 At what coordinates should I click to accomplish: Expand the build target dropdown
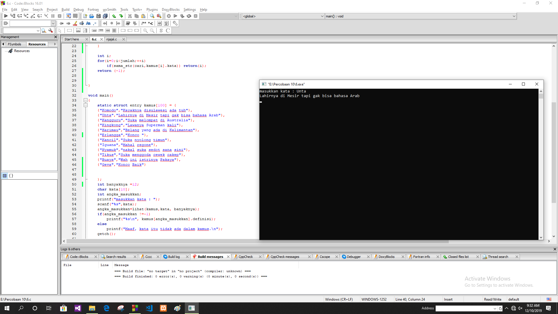[236, 16]
